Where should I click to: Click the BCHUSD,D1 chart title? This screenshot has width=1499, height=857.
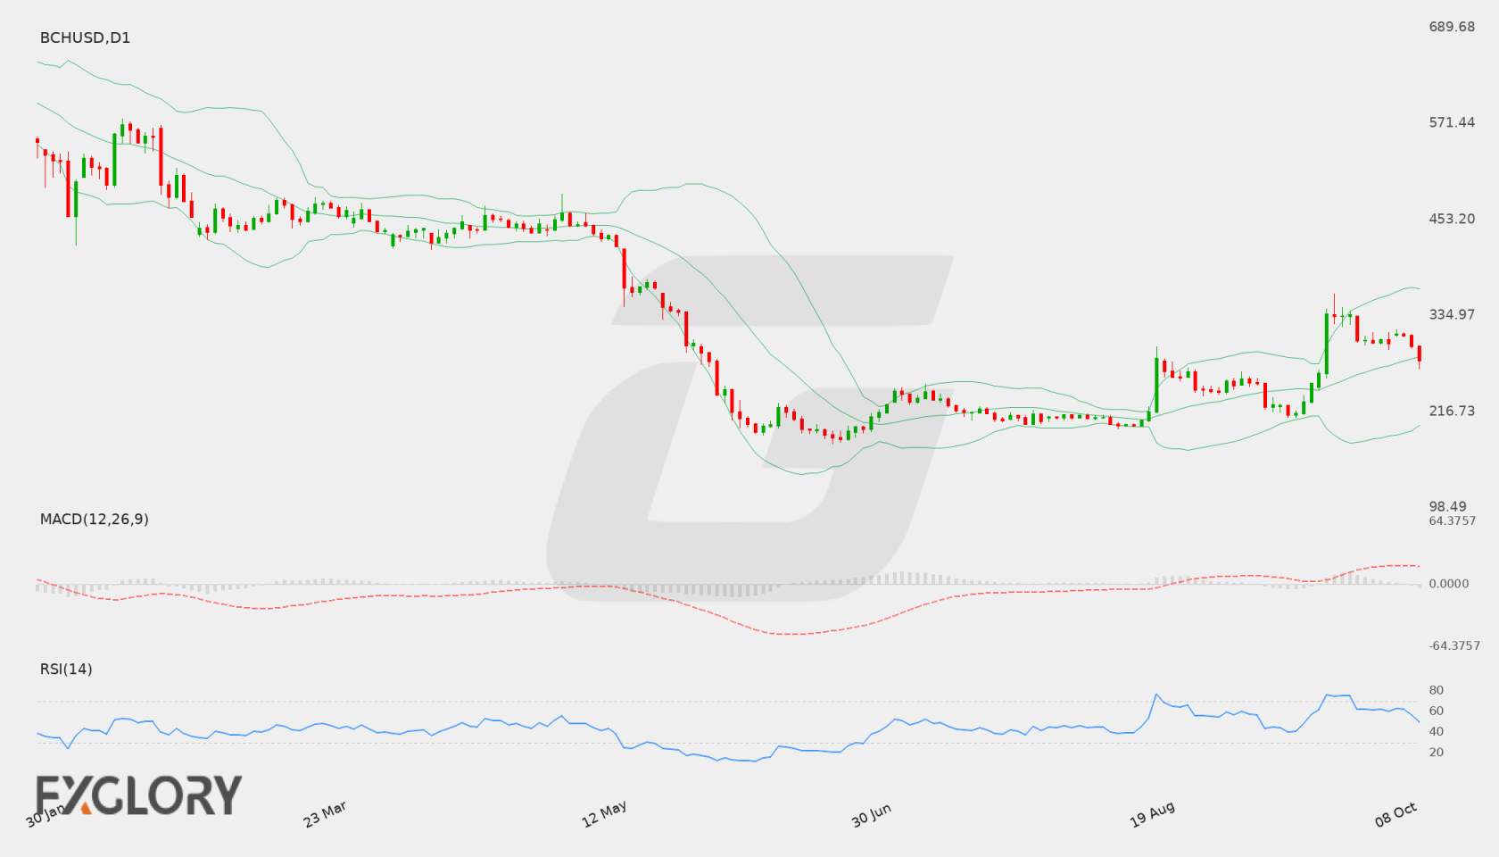click(x=85, y=37)
